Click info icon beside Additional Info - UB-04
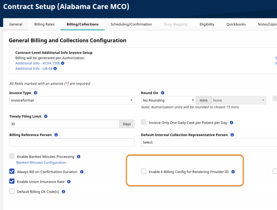Image resolution: width=277 pixels, height=210 pixels. (x=55, y=69)
